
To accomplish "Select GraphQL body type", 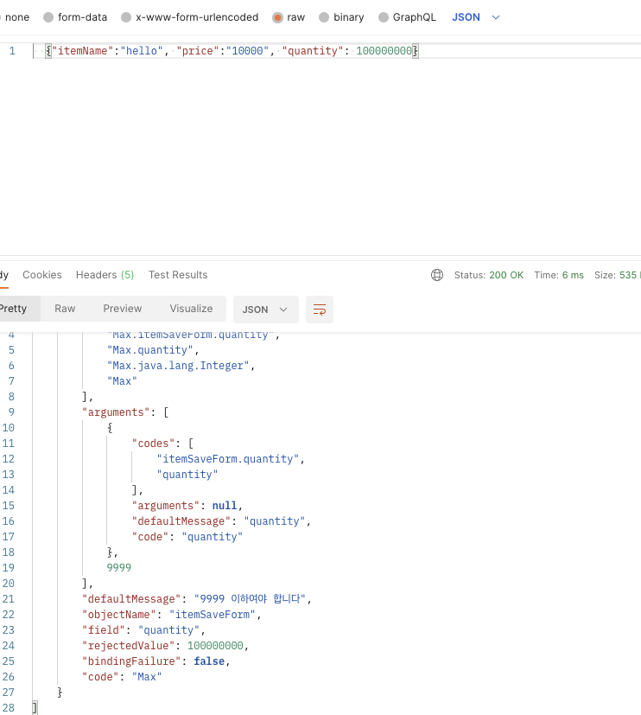I will pyautogui.click(x=407, y=17).
